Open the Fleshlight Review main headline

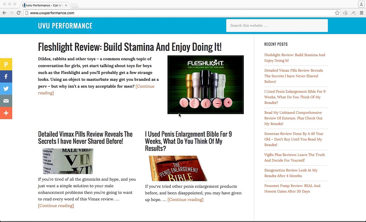(x=130, y=47)
